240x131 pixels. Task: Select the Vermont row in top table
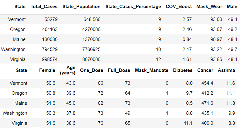click(17, 19)
